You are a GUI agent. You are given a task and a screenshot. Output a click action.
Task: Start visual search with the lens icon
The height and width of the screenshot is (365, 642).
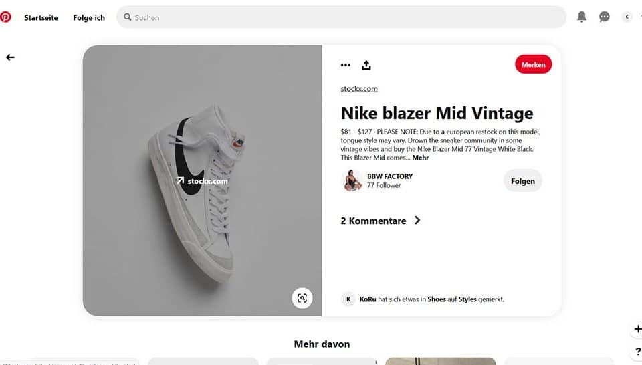pyautogui.click(x=302, y=298)
